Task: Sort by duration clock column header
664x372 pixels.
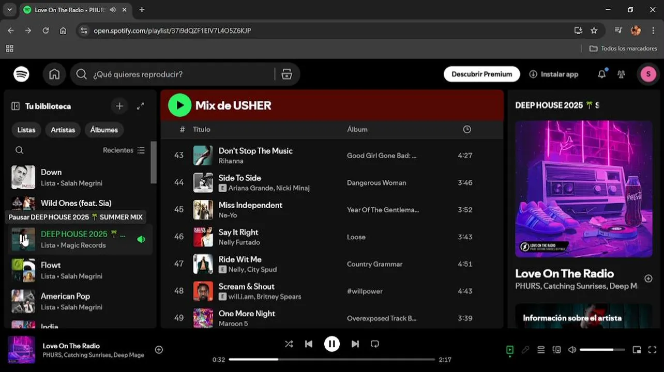Action: point(467,129)
